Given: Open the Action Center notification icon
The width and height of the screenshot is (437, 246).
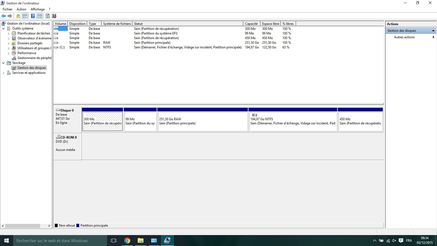Looking at the screenshot, I should [401, 241].
